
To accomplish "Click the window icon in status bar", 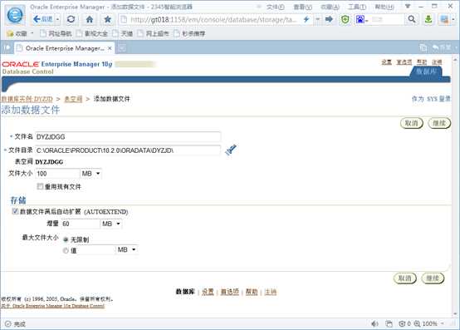I will tap(389, 323).
